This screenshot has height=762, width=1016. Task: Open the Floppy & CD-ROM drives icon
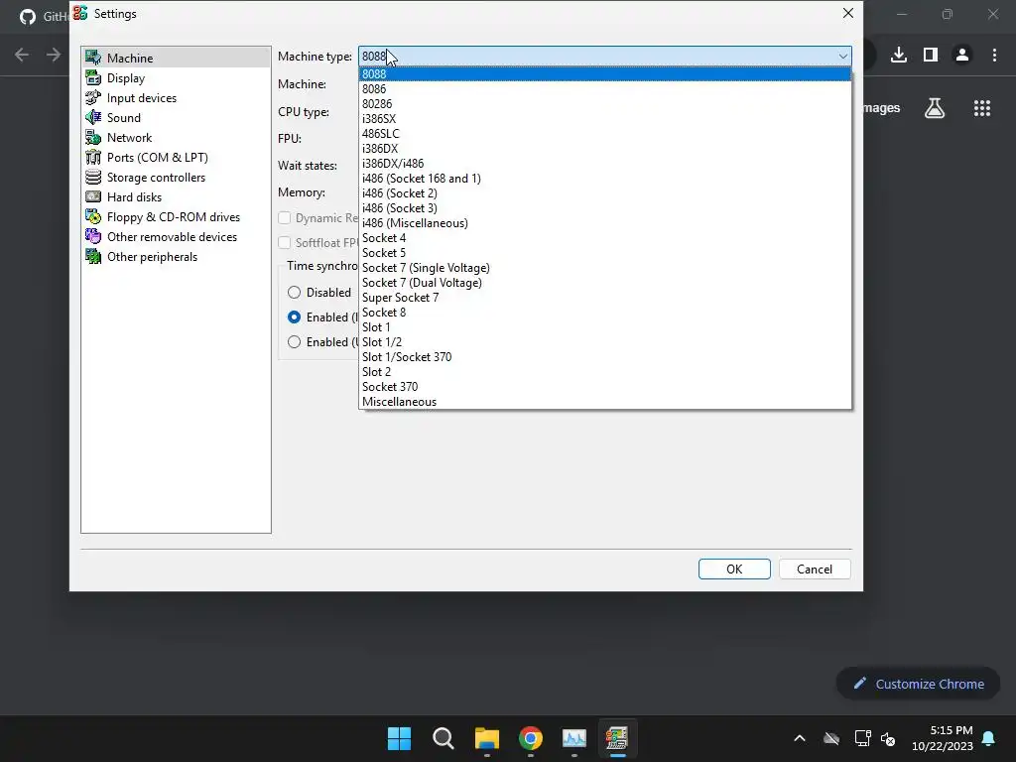pos(93,217)
